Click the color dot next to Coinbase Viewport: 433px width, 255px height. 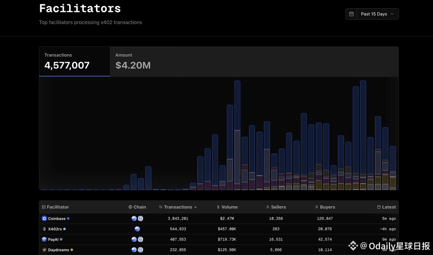point(68,219)
